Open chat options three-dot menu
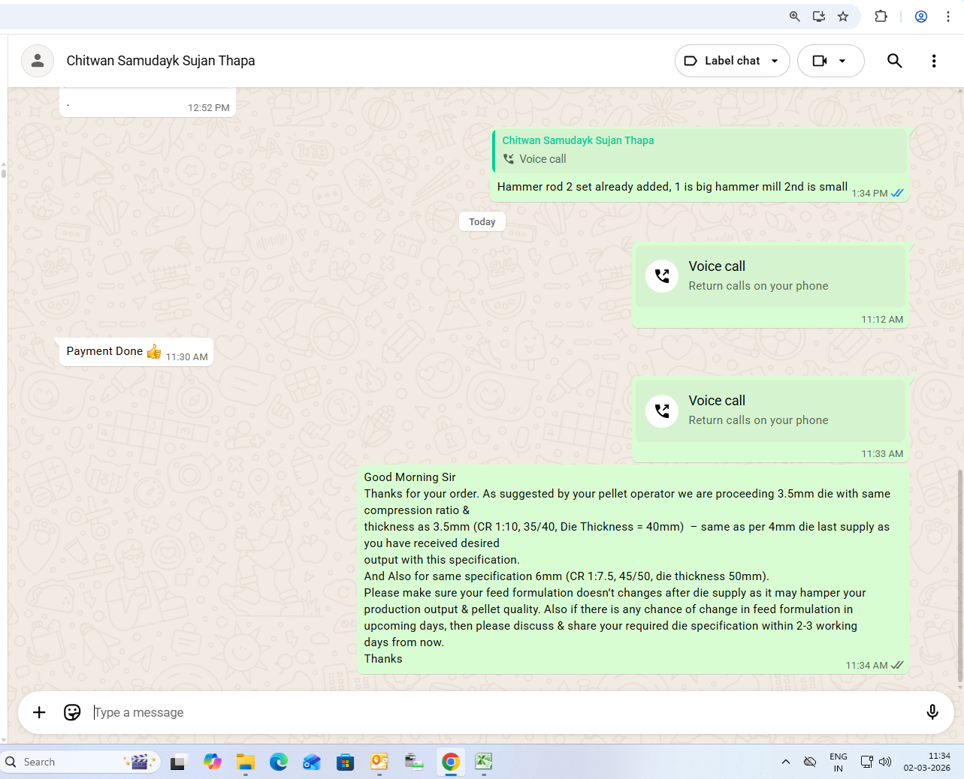The width and height of the screenshot is (964, 779). (x=934, y=61)
